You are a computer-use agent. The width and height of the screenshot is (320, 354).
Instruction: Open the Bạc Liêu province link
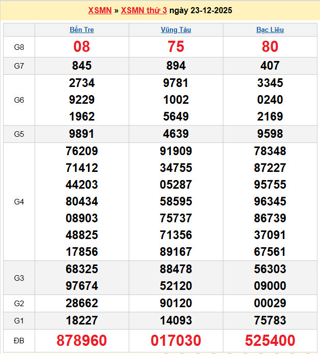tap(270, 29)
